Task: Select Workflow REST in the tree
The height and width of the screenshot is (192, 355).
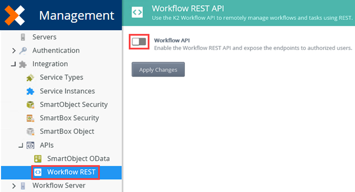Action: [71, 172]
